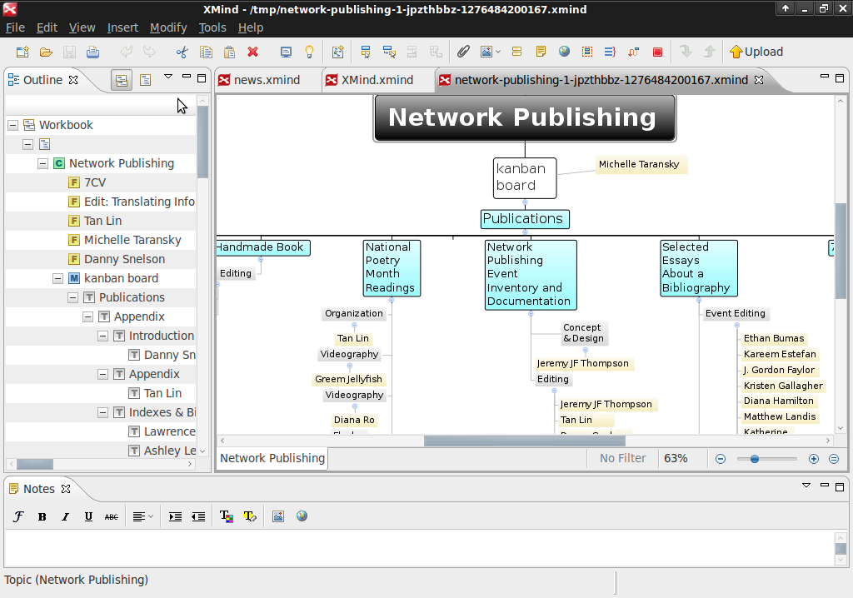
Task: Select Michelle Taransky in the Outline
Action: (132, 240)
